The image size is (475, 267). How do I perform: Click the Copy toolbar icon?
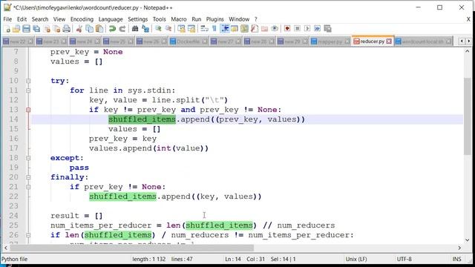(x=89, y=29)
